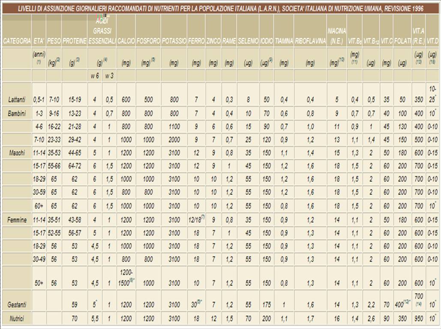Select the Nutrici row label
This screenshot has height=329, width=441.
tap(17, 319)
